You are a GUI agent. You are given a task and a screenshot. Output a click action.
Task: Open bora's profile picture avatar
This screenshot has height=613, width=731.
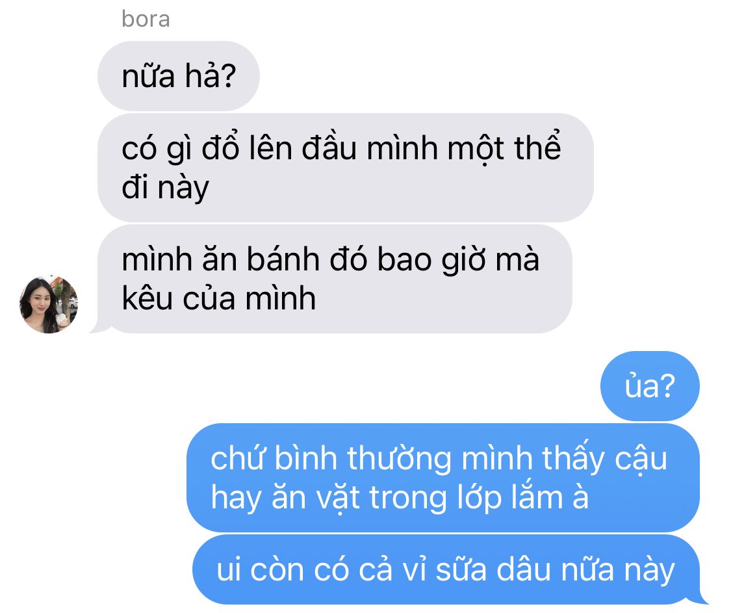(x=49, y=304)
